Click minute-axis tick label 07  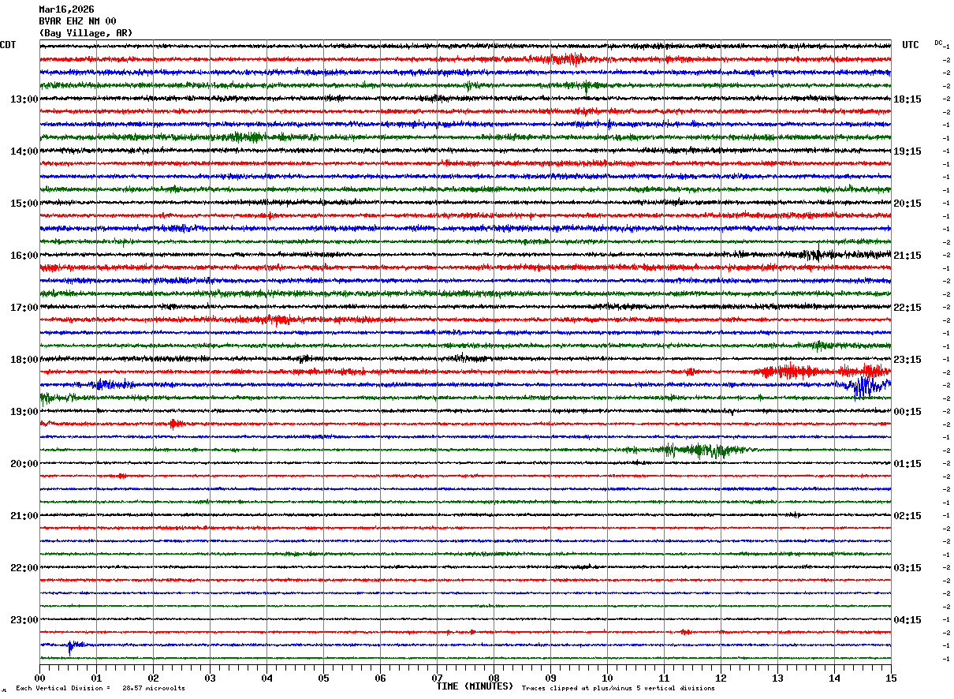(437, 678)
